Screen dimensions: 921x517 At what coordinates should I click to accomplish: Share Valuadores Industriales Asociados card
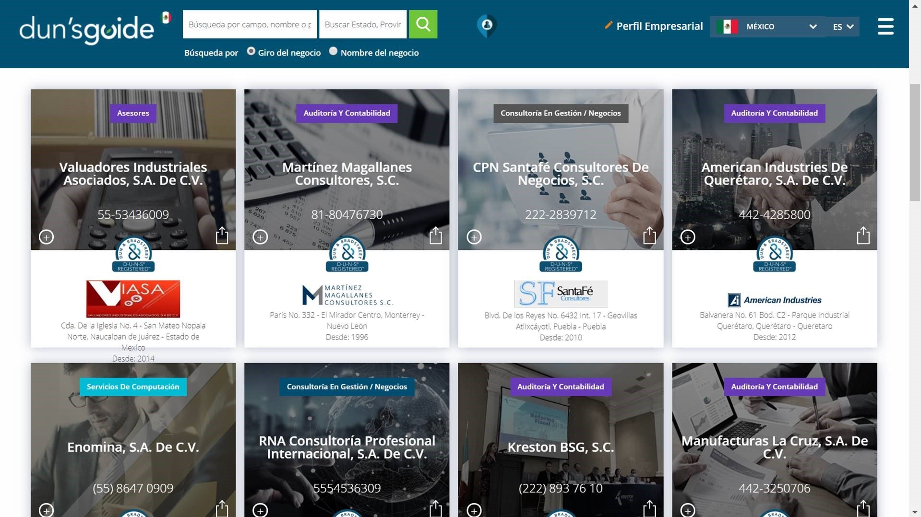222,235
